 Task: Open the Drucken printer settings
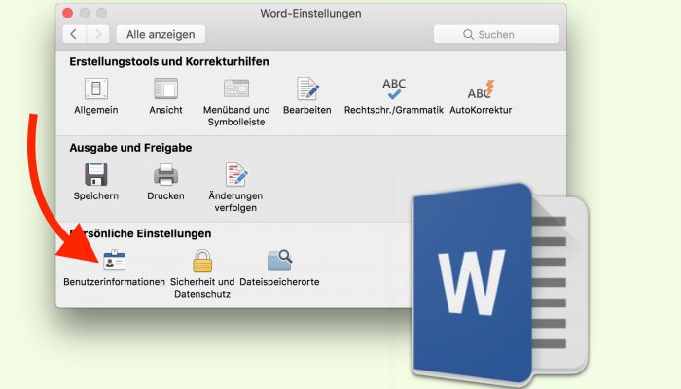click(x=166, y=174)
